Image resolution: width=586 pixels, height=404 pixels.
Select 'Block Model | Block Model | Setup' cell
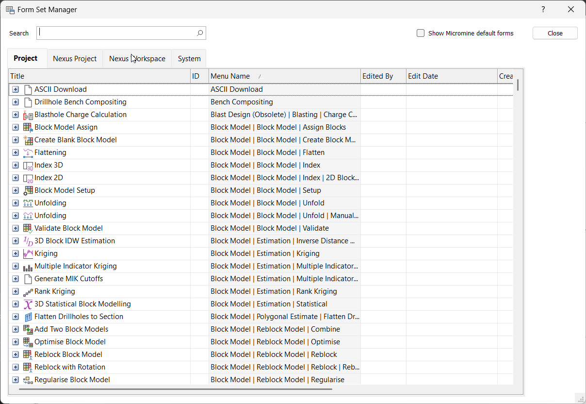[285, 190]
